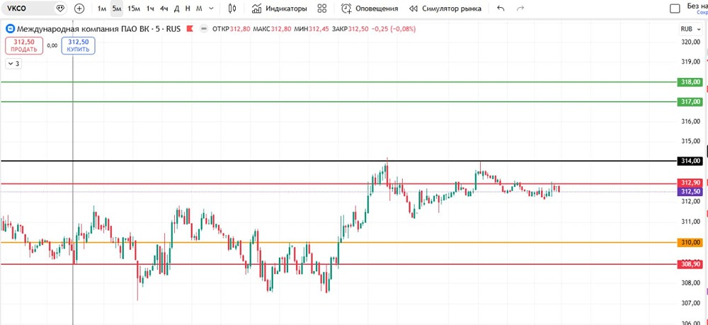Image resolution: width=708 pixels, height=325 pixels.
Task: Select the М monthly timeframe
Action: tap(199, 8)
